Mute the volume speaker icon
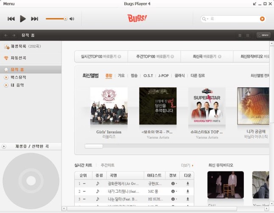This screenshot has height=213, width=274. click(x=72, y=19)
